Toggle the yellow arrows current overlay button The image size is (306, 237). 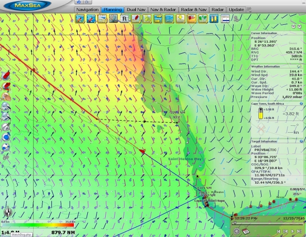pyautogui.click(x=158, y=19)
